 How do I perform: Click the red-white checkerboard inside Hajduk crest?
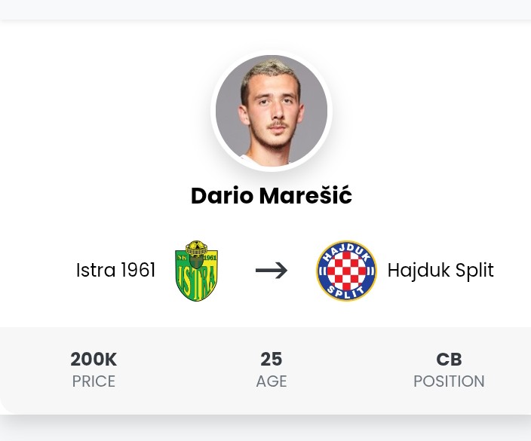point(346,271)
